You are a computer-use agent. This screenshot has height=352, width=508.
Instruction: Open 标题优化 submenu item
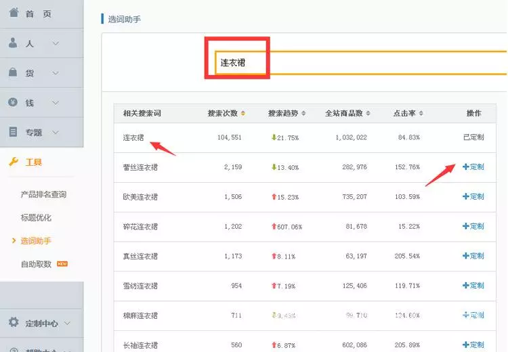coord(36,217)
